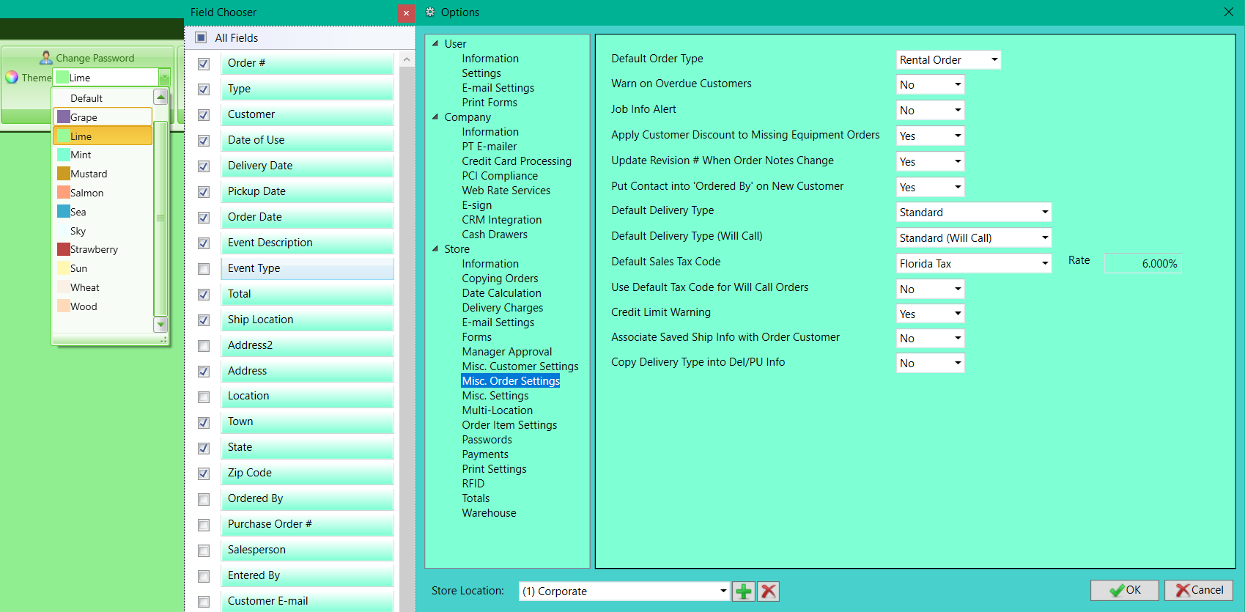Open Manager Approval settings
This screenshot has height=612, width=1245.
coord(507,352)
